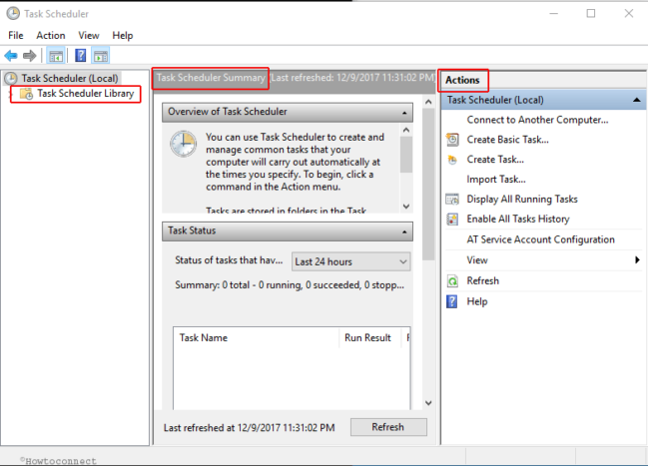Collapse the Task Status section
The height and width of the screenshot is (466, 648).
click(x=404, y=232)
